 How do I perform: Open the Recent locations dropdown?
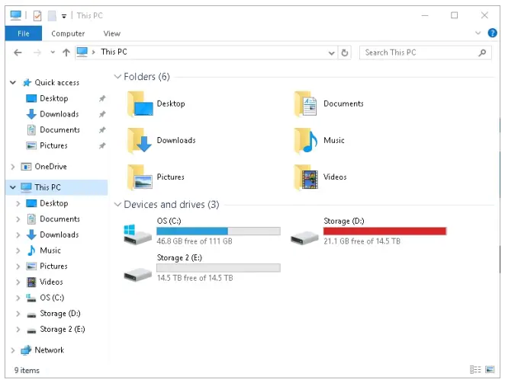[x=53, y=53]
